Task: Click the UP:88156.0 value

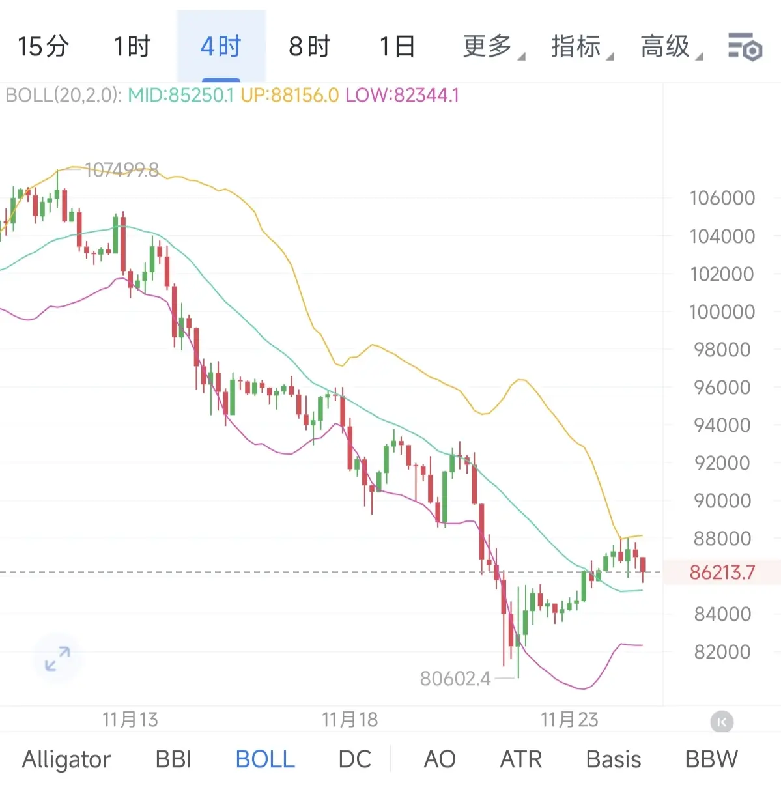Action: click(x=289, y=96)
